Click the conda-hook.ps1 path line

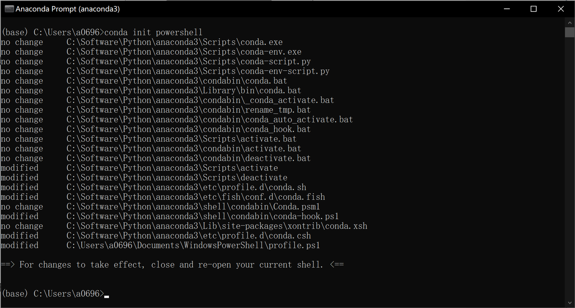202,216
